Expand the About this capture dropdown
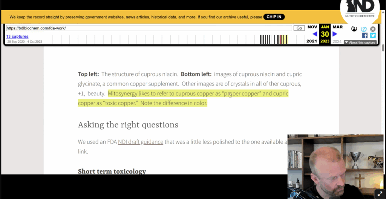The height and width of the screenshot is (199, 386). [x=360, y=42]
